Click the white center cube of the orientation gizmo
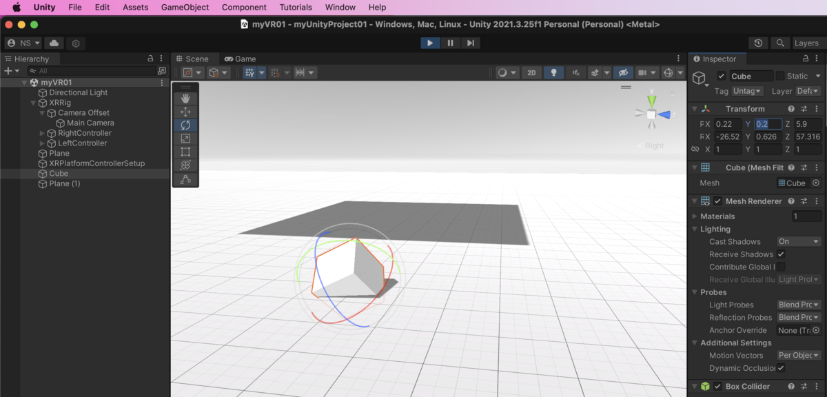The height and width of the screenshot is (397, 827). point(651,115)
